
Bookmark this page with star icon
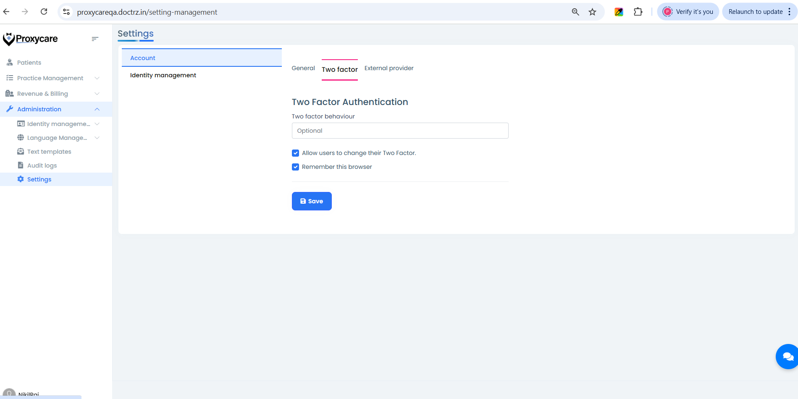tap(592, 12)
